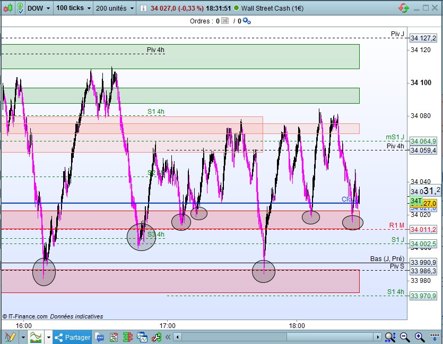Click the 18:31:51 clock text
The image size is (443, 344).
[x=218, y=8]
